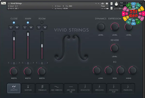
Task: Click the Tune knob in the header
Action: [116, 4]
